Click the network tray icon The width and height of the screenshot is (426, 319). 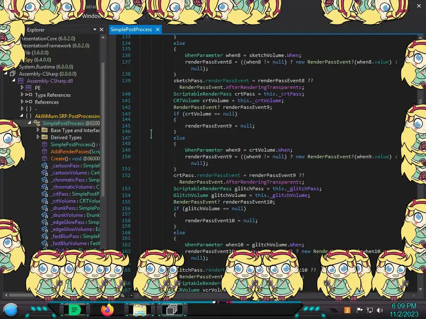tap(369, 310)
